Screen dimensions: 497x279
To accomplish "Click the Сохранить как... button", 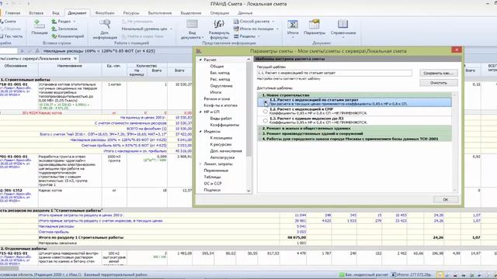I will tap(439, 73).
